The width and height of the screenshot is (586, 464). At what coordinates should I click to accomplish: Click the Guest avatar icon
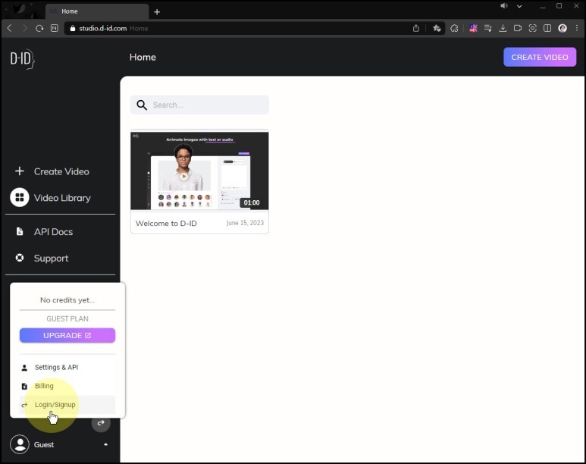coord(20,444)
